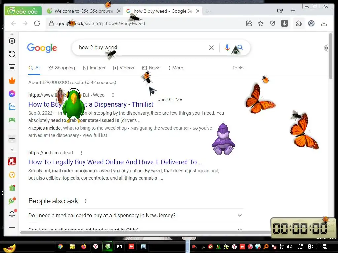This screenshot has height=253, width=338.
Task: Click the dark download-arrow savior icon
Action: click(x=285, y=23)
